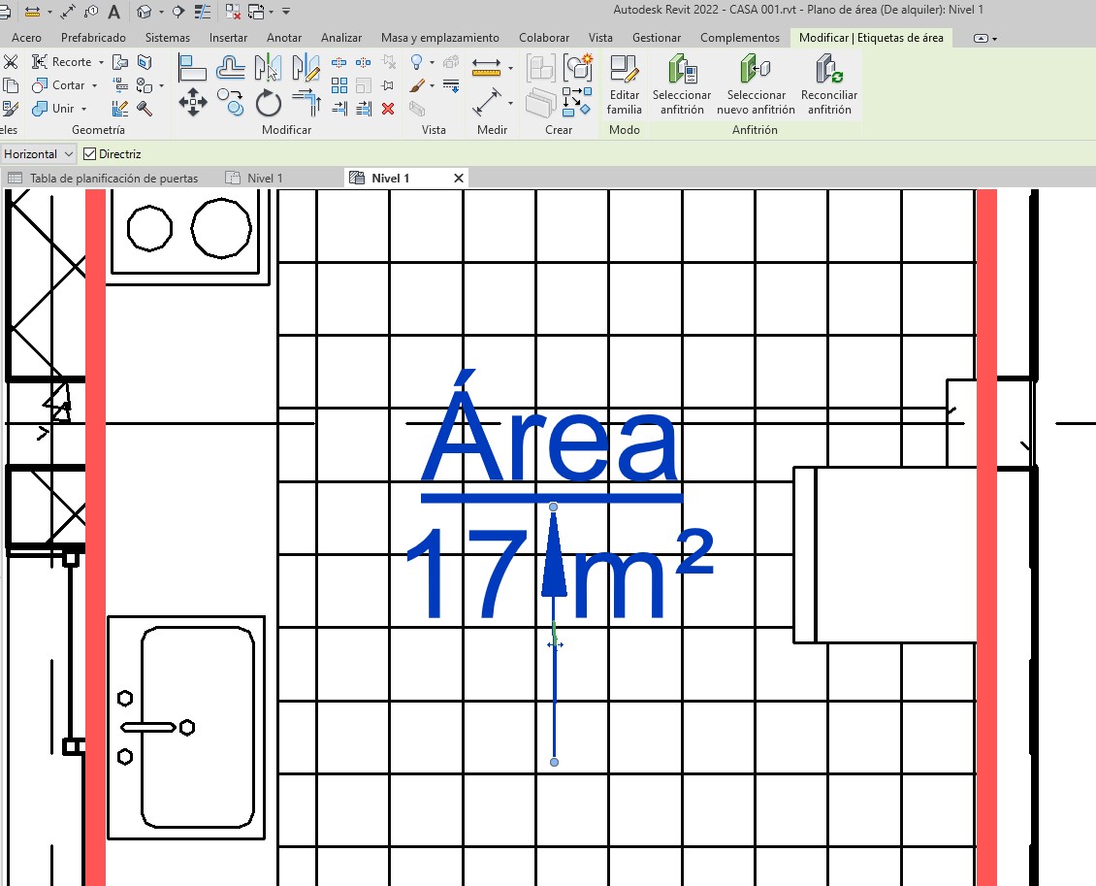Viewport: 1096px width, 886px height.
Task: Expand the Unir dropdown arrow
Action: (x=83, y=109)
